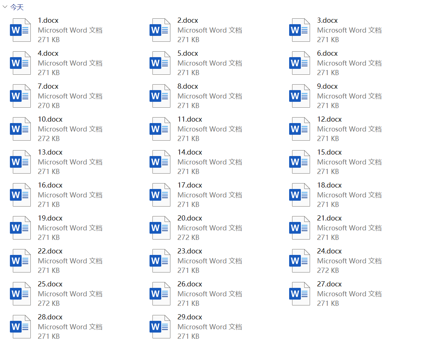Select the Word icon of 5.docx
This screenshot has width=435, height=345.
click(x=160, y=63)
